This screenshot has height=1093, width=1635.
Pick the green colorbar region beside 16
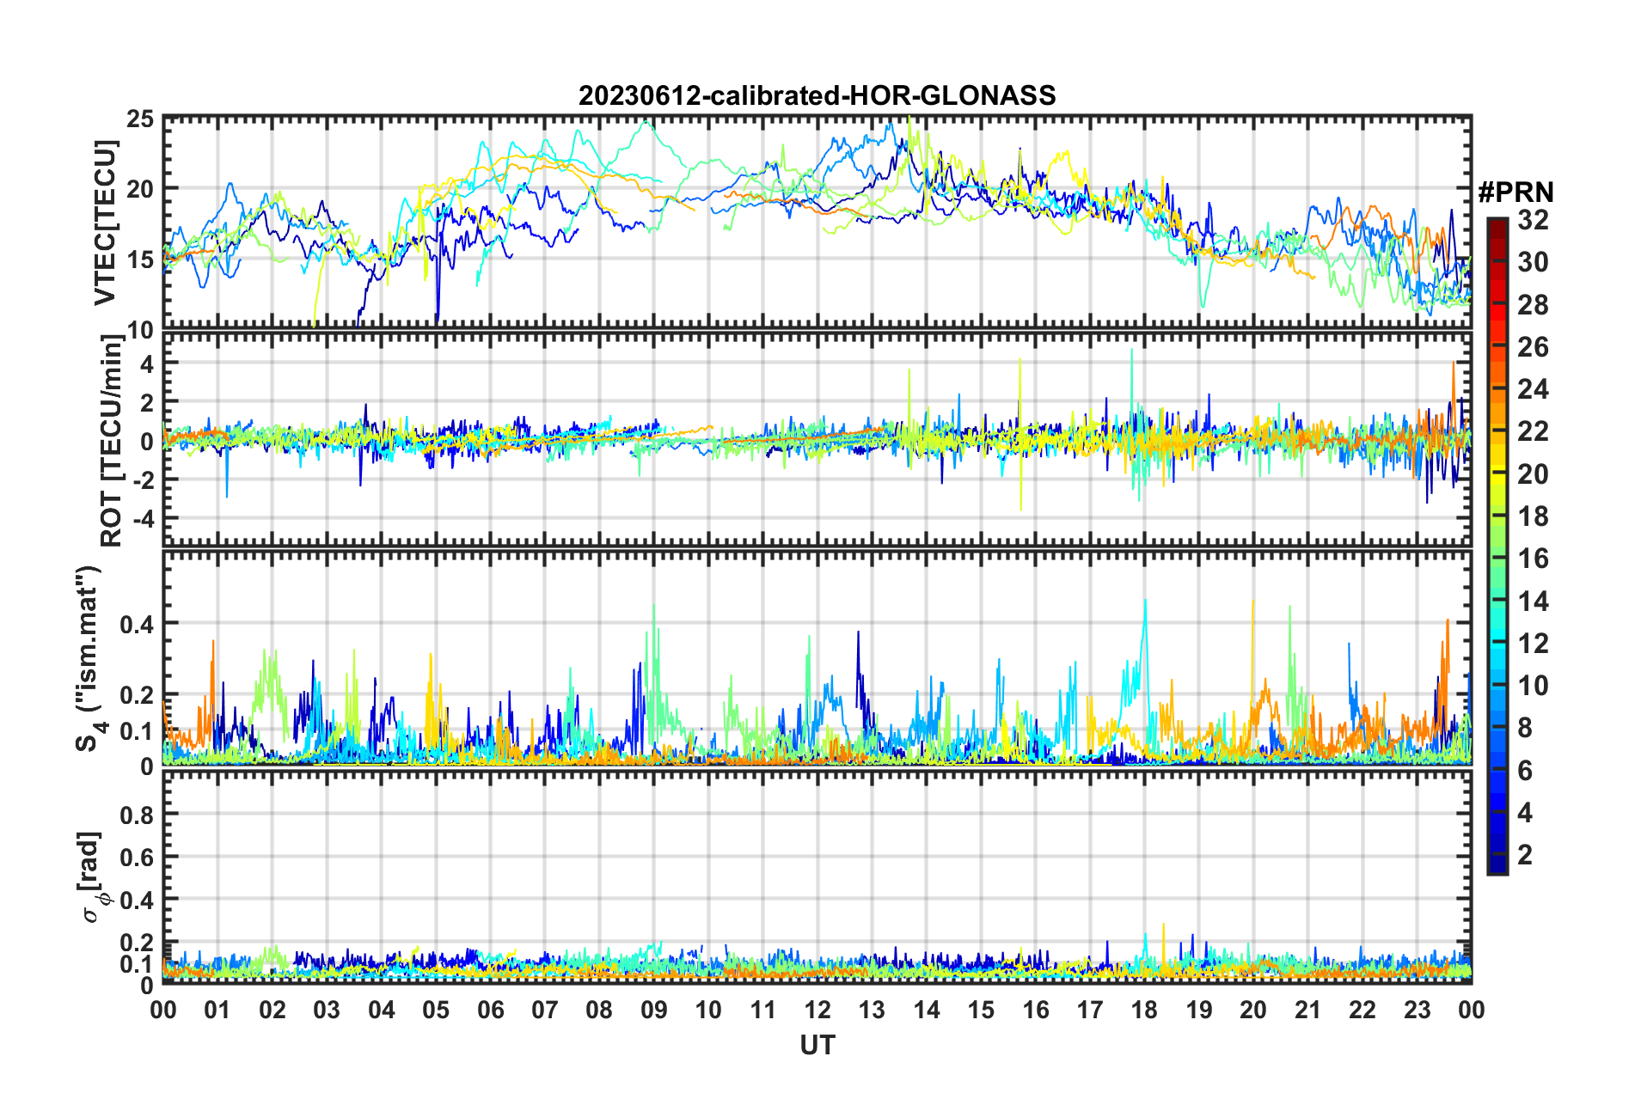point(1497,559)
